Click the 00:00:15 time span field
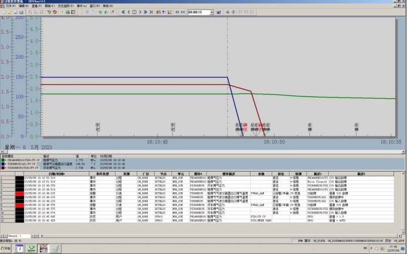Screen dimensions: 407x254 [x=199, y=12]
